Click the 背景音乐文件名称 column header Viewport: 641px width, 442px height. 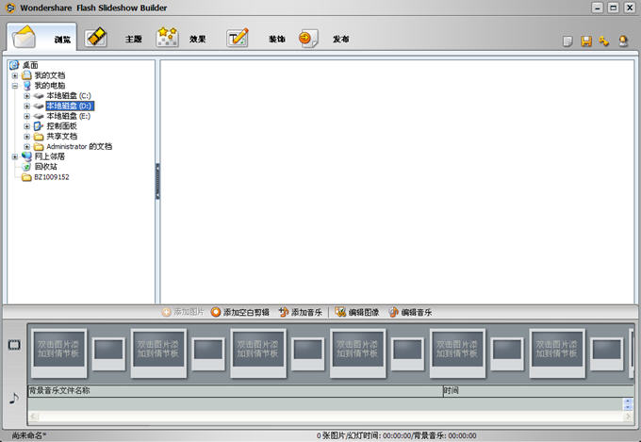coord(235,390)
